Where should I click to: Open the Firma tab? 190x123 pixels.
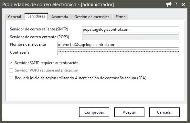click(121, 17)
